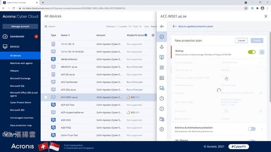This screenshot has height=152, width=271.
Task: Click Back to applied protection plans link
Action: tap(196, 26)
